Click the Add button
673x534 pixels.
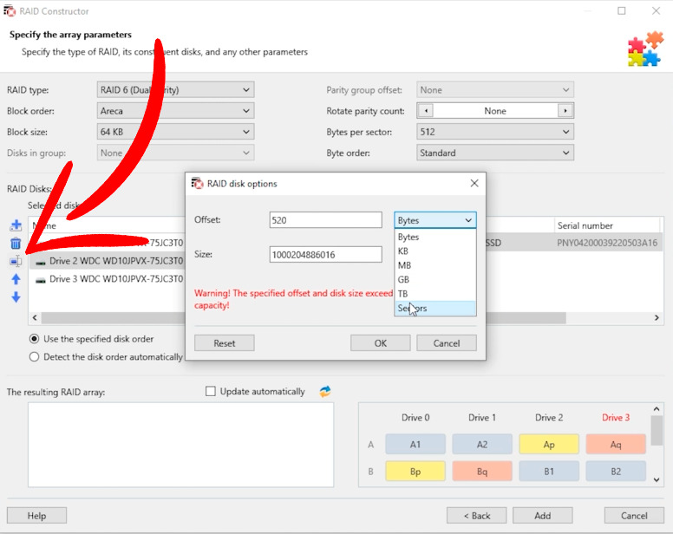[543, 516]
